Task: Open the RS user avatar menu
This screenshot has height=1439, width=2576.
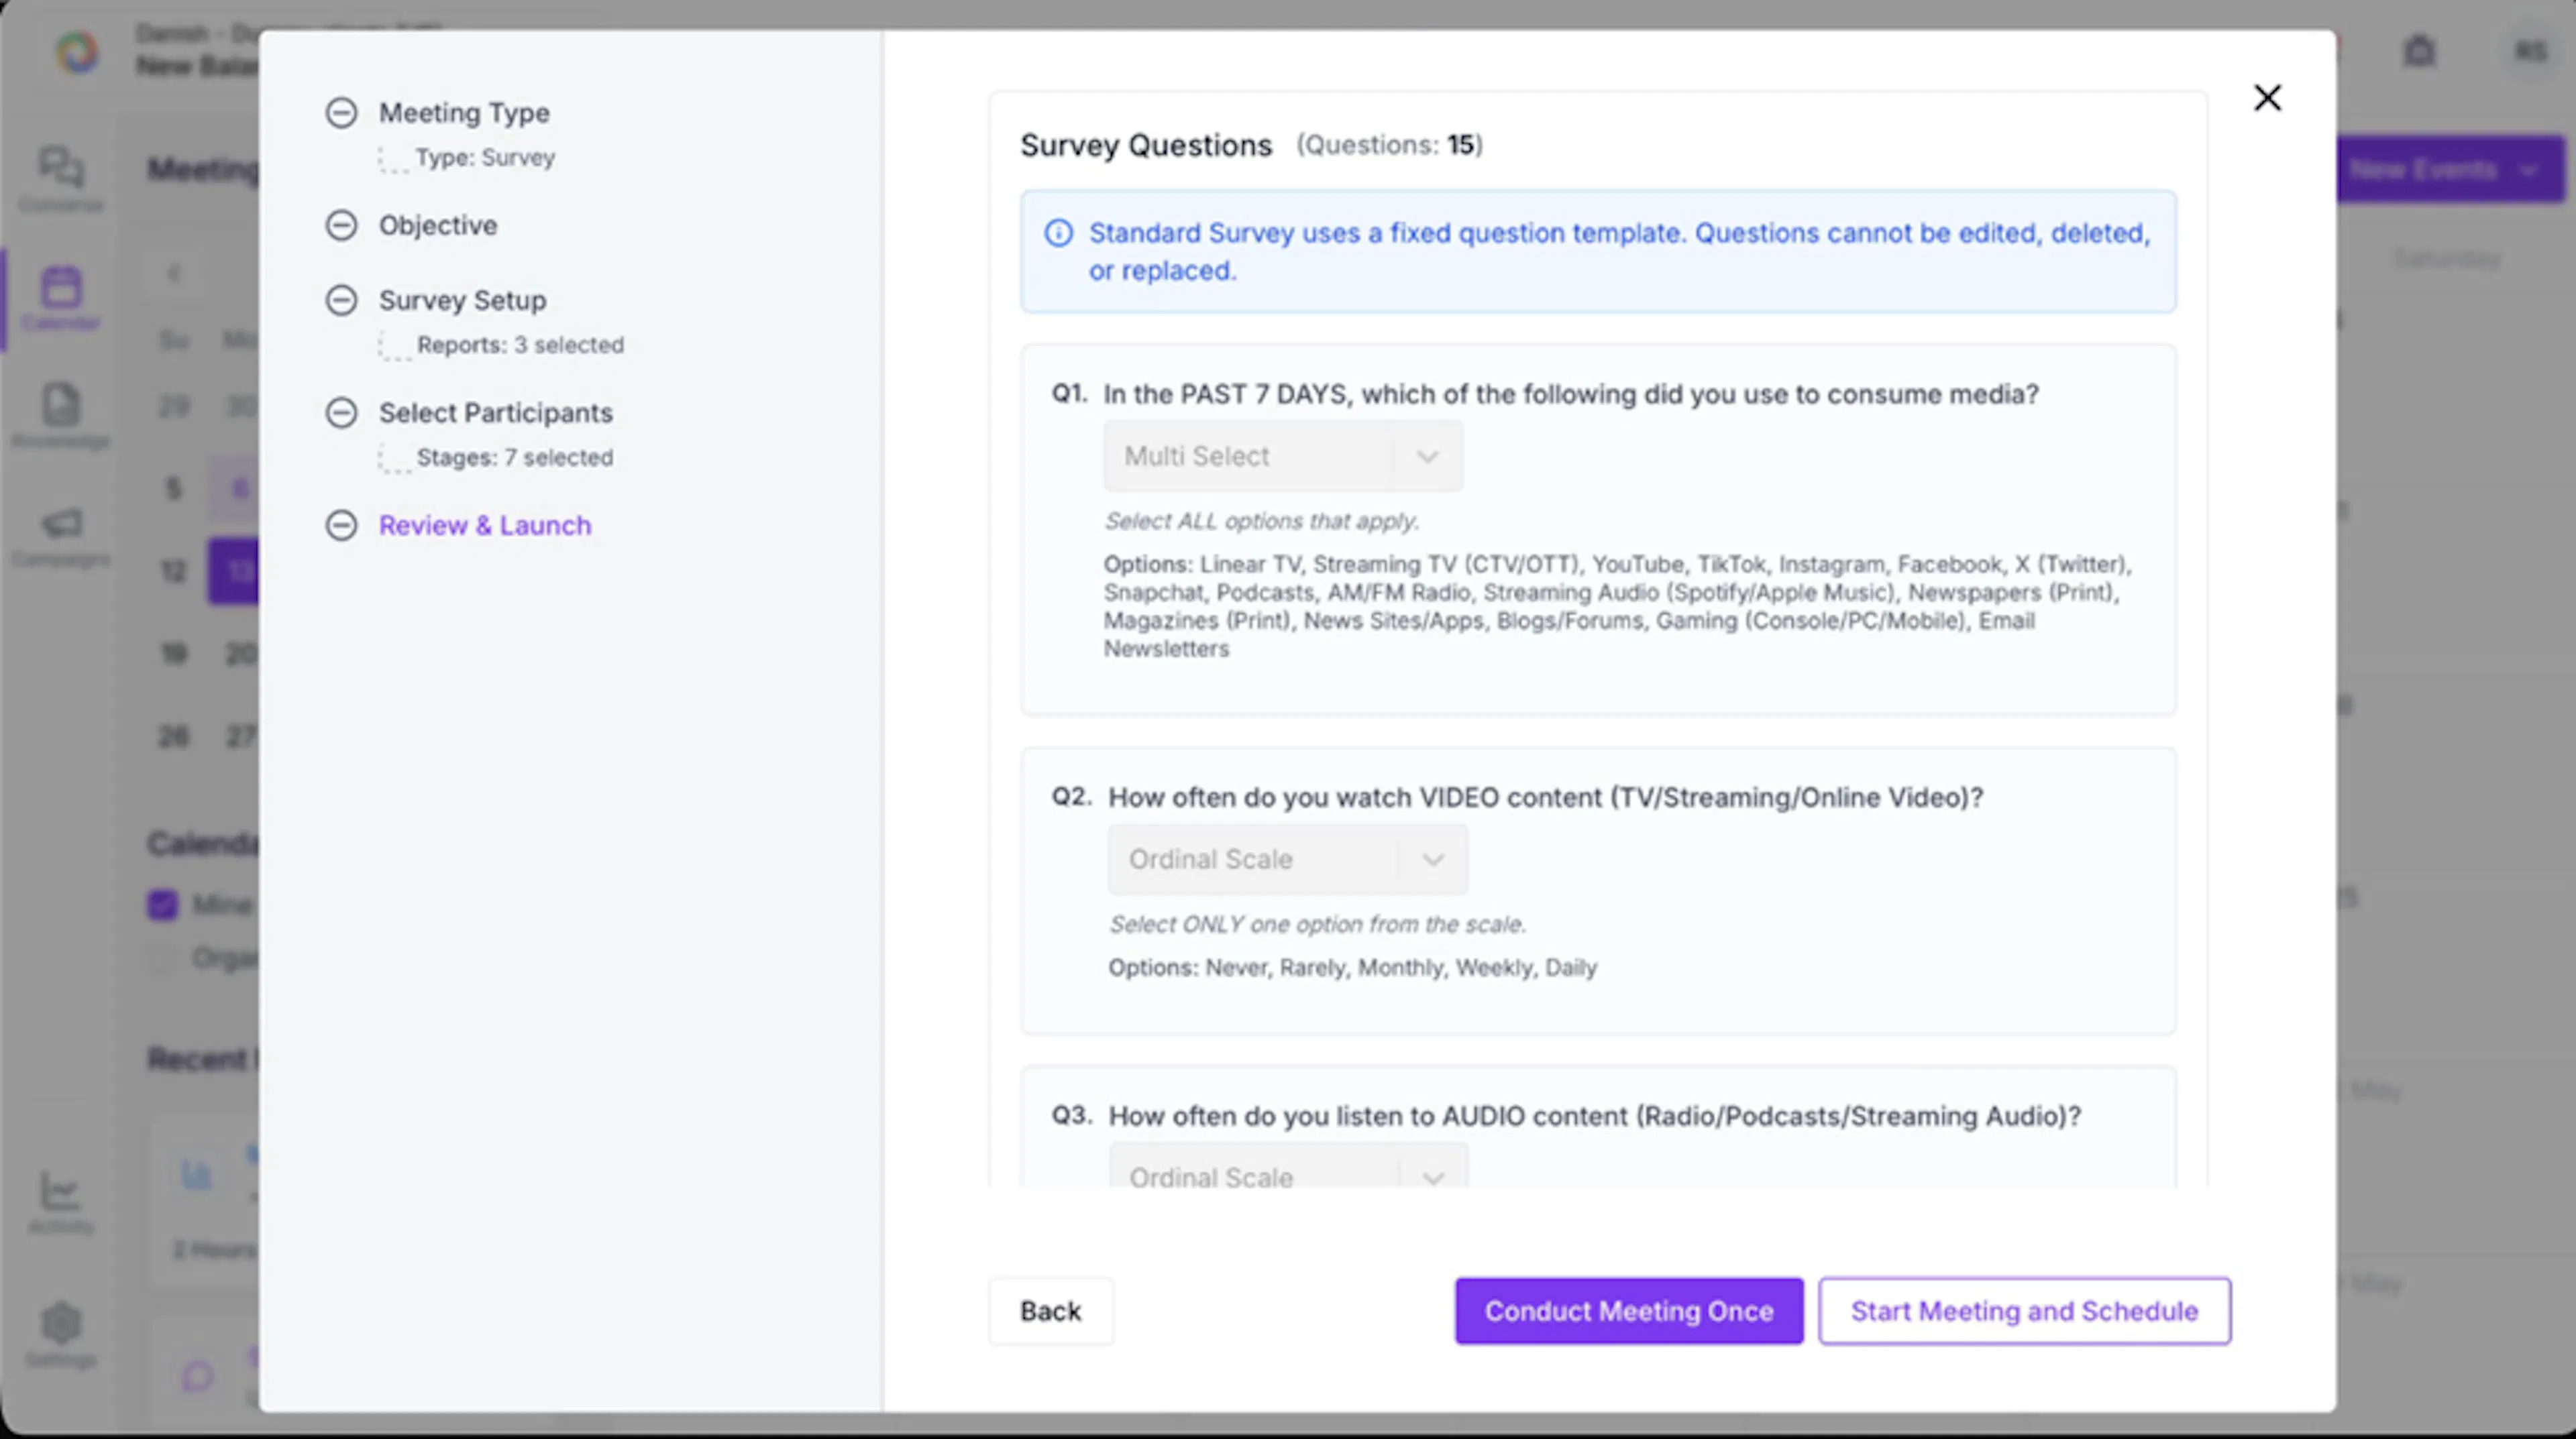Action: click(x=2531, y=51)
